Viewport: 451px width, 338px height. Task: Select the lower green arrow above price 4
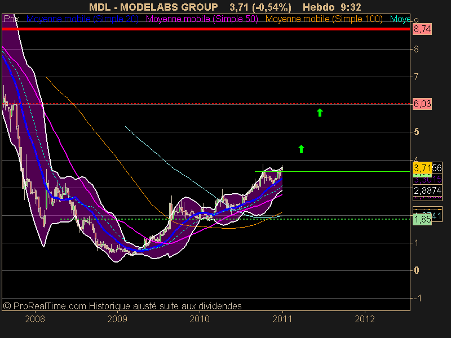301,149
